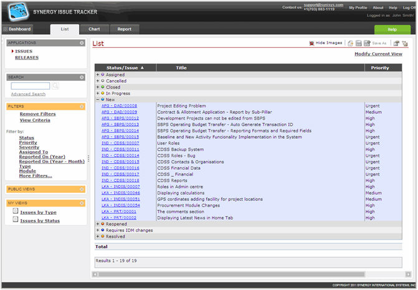Click the Hide Images bug icon

pyautogui.click(x=311, y=43)
